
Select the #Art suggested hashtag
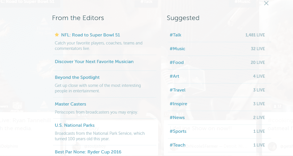174,76
